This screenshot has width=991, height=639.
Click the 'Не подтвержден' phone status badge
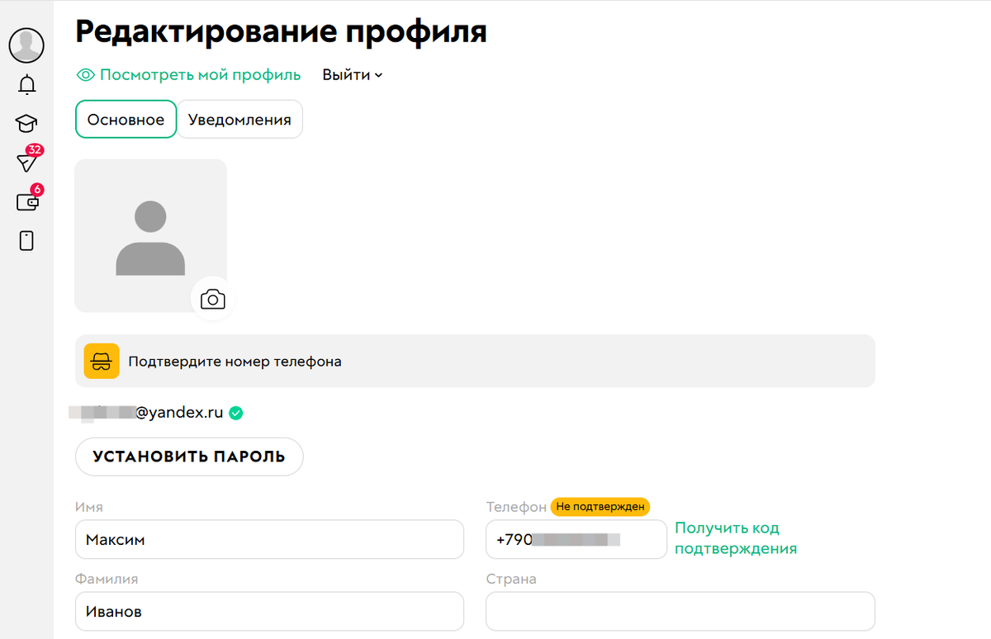600,506
